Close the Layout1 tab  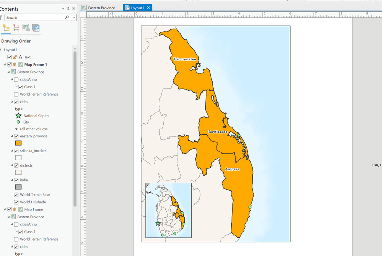(148, 8)
